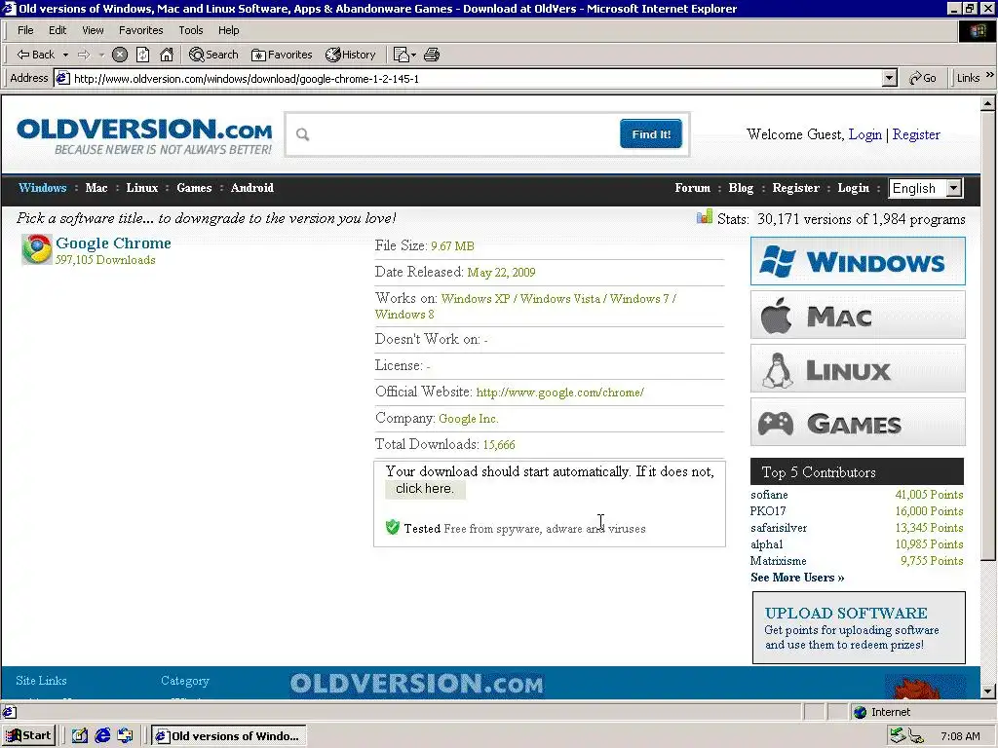Click the page scrollbar down arrow

[x=988, y=691]
